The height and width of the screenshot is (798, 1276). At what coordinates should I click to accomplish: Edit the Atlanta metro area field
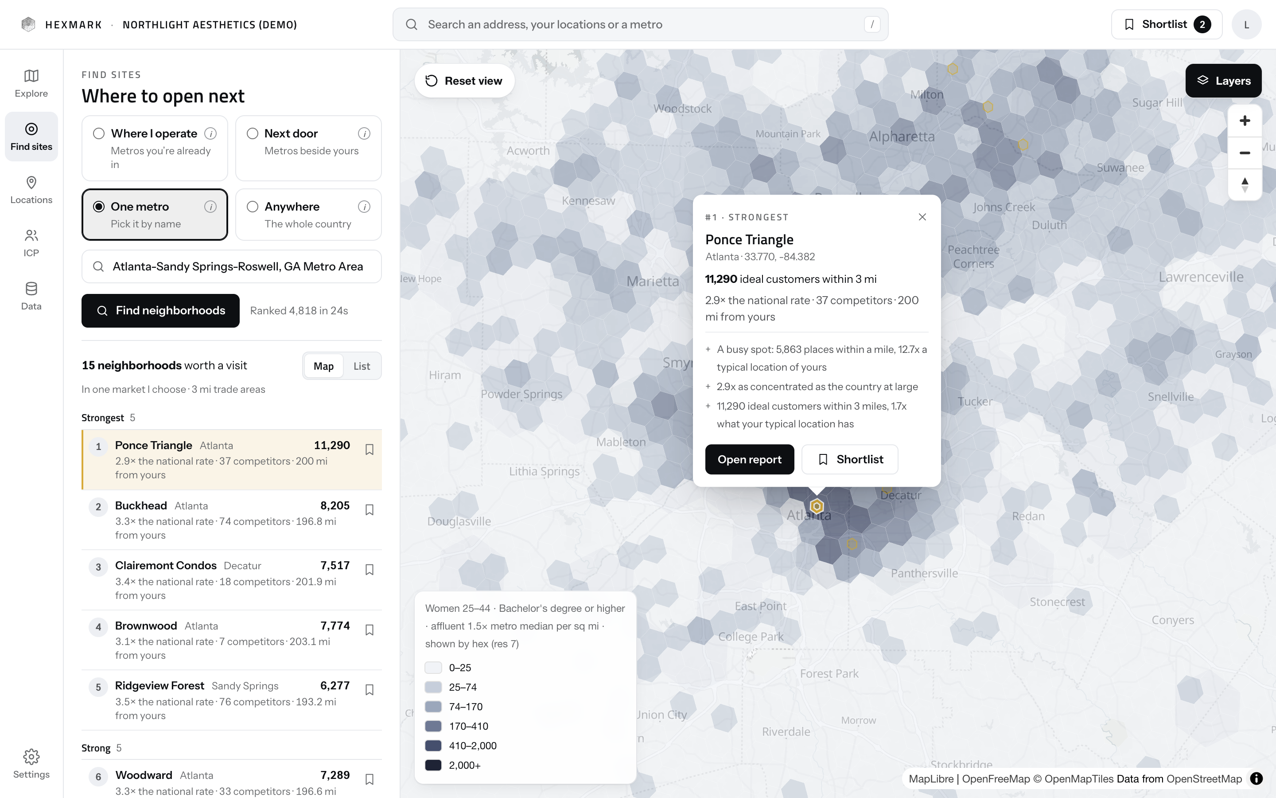click(x=231, y=266)
